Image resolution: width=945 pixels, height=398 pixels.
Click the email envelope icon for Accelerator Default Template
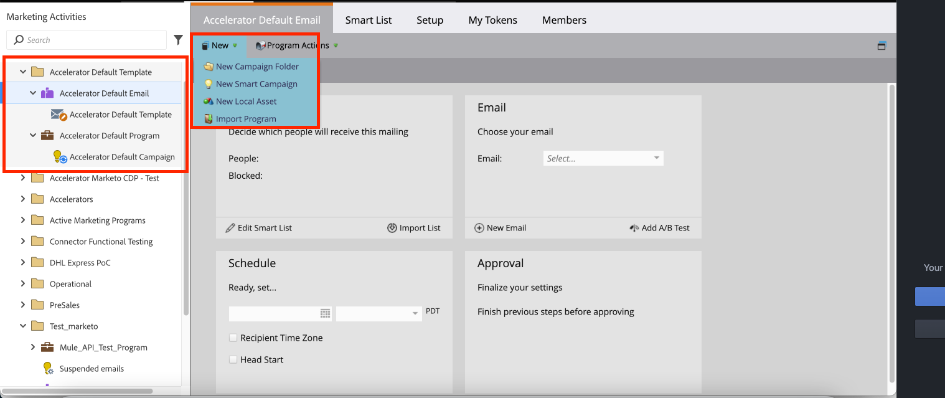(59, 115)
